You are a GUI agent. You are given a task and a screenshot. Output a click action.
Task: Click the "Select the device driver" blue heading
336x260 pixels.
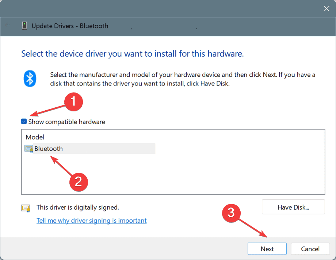(132, 54)
